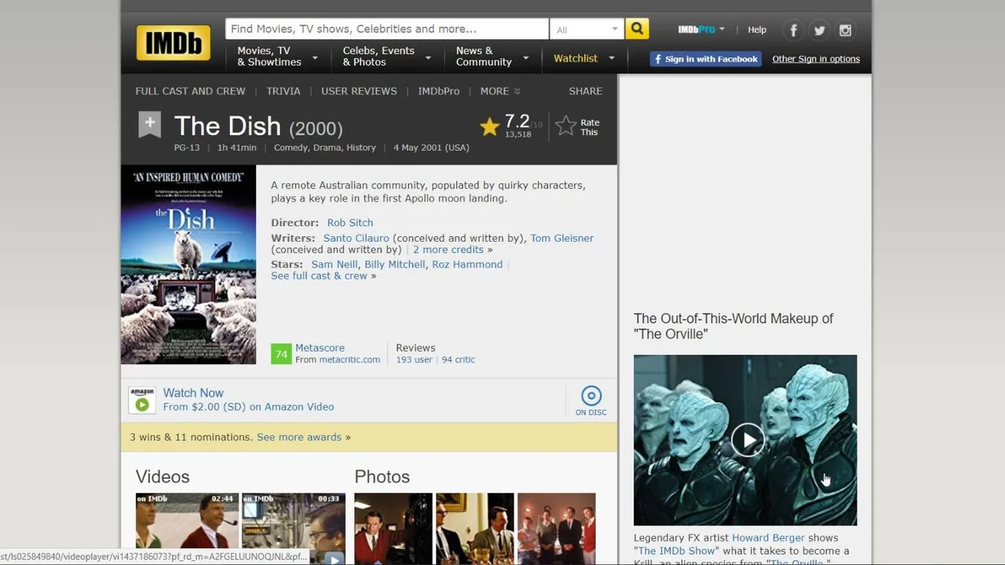Image resolution: width=1005 pixels, height=565 pixels.
Task: Expand News & Community menu
Action: coord(492,56)
